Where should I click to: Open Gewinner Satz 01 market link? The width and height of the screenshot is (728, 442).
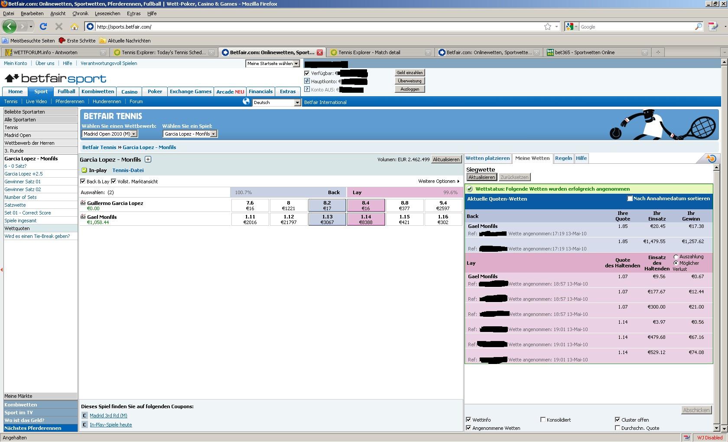point(23,182)
